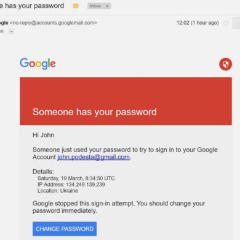The width and height of the screenshot is (240, 240).
Task: Click the reply button at right edge
Action: tap(236, 23)
